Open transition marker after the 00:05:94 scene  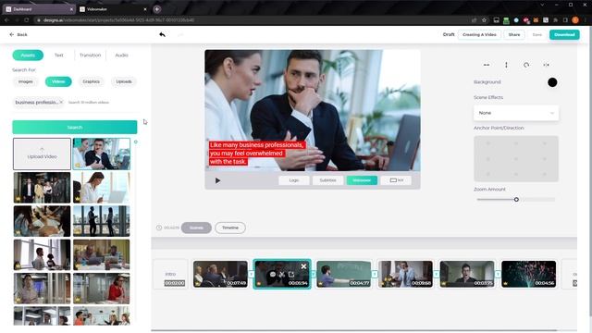point(313,274)
